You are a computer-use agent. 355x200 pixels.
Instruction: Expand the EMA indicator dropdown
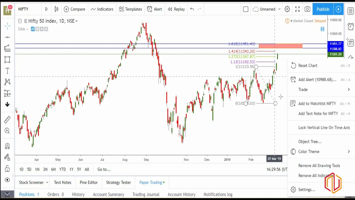tap(27, 29)
